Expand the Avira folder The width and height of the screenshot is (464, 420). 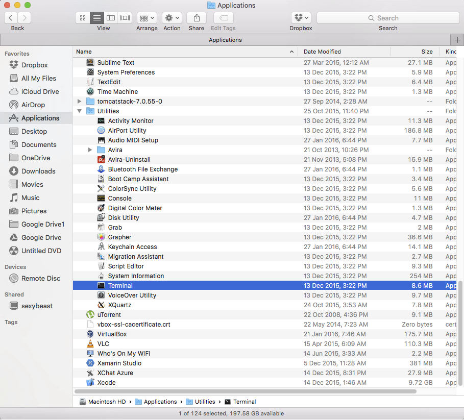click(90, 150)
